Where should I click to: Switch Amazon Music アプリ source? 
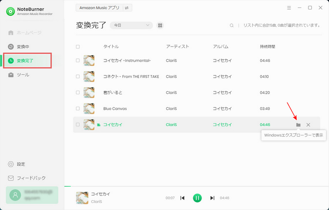pyautogui.click(x=104, y=8)
